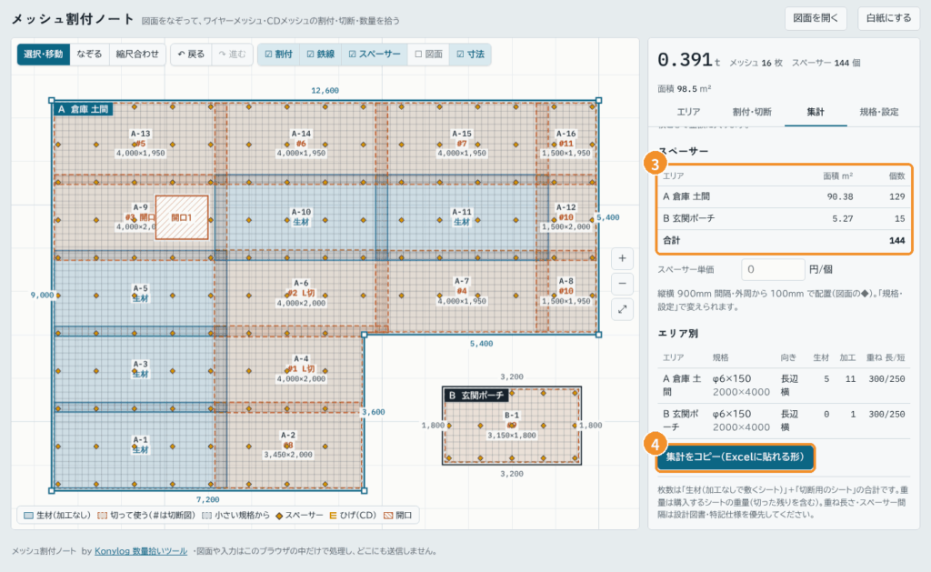The width and height of the screenshot is (931, 572).
Task: Click the B 玄関ポーチ spacer table row
Action: (784, 218)
